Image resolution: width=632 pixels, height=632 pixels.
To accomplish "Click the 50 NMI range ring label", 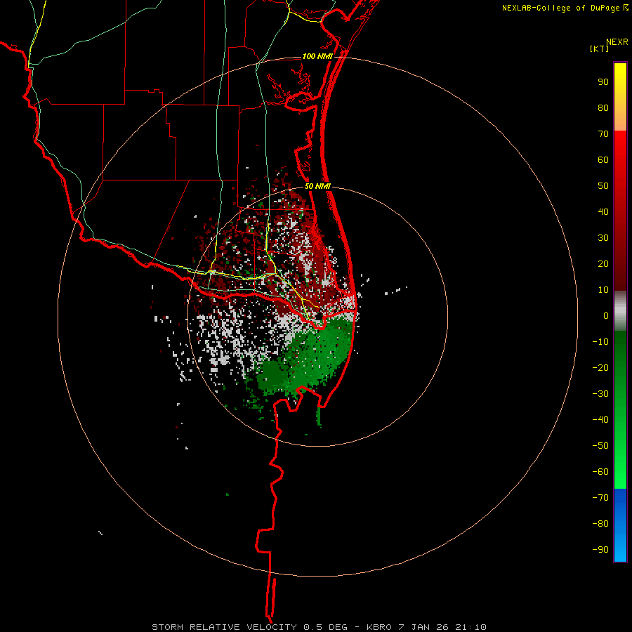I will tap(317, 186).
